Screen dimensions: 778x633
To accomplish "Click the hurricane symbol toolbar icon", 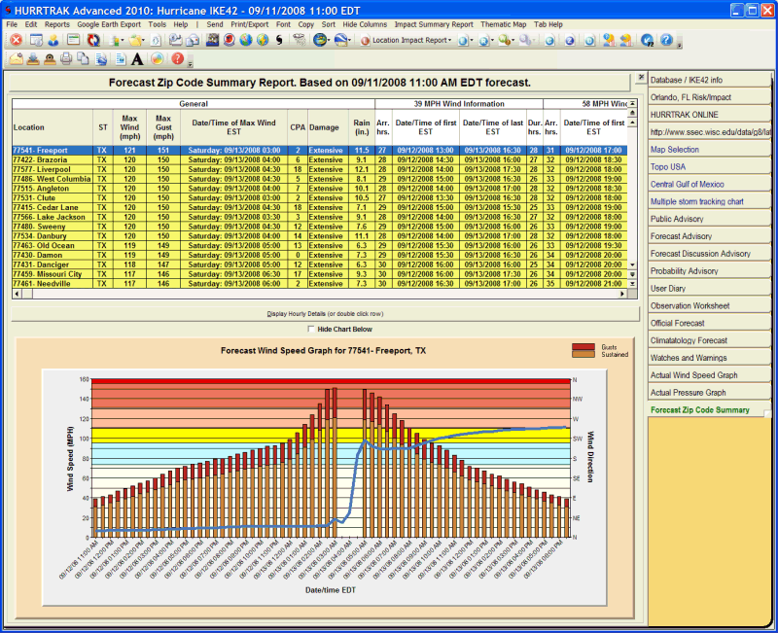I will tap(279, 41).
